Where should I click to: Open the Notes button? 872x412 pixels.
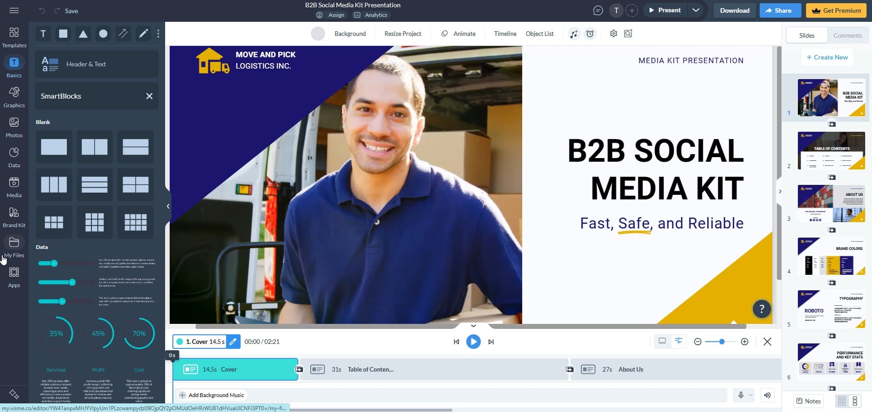pos(808,401)
